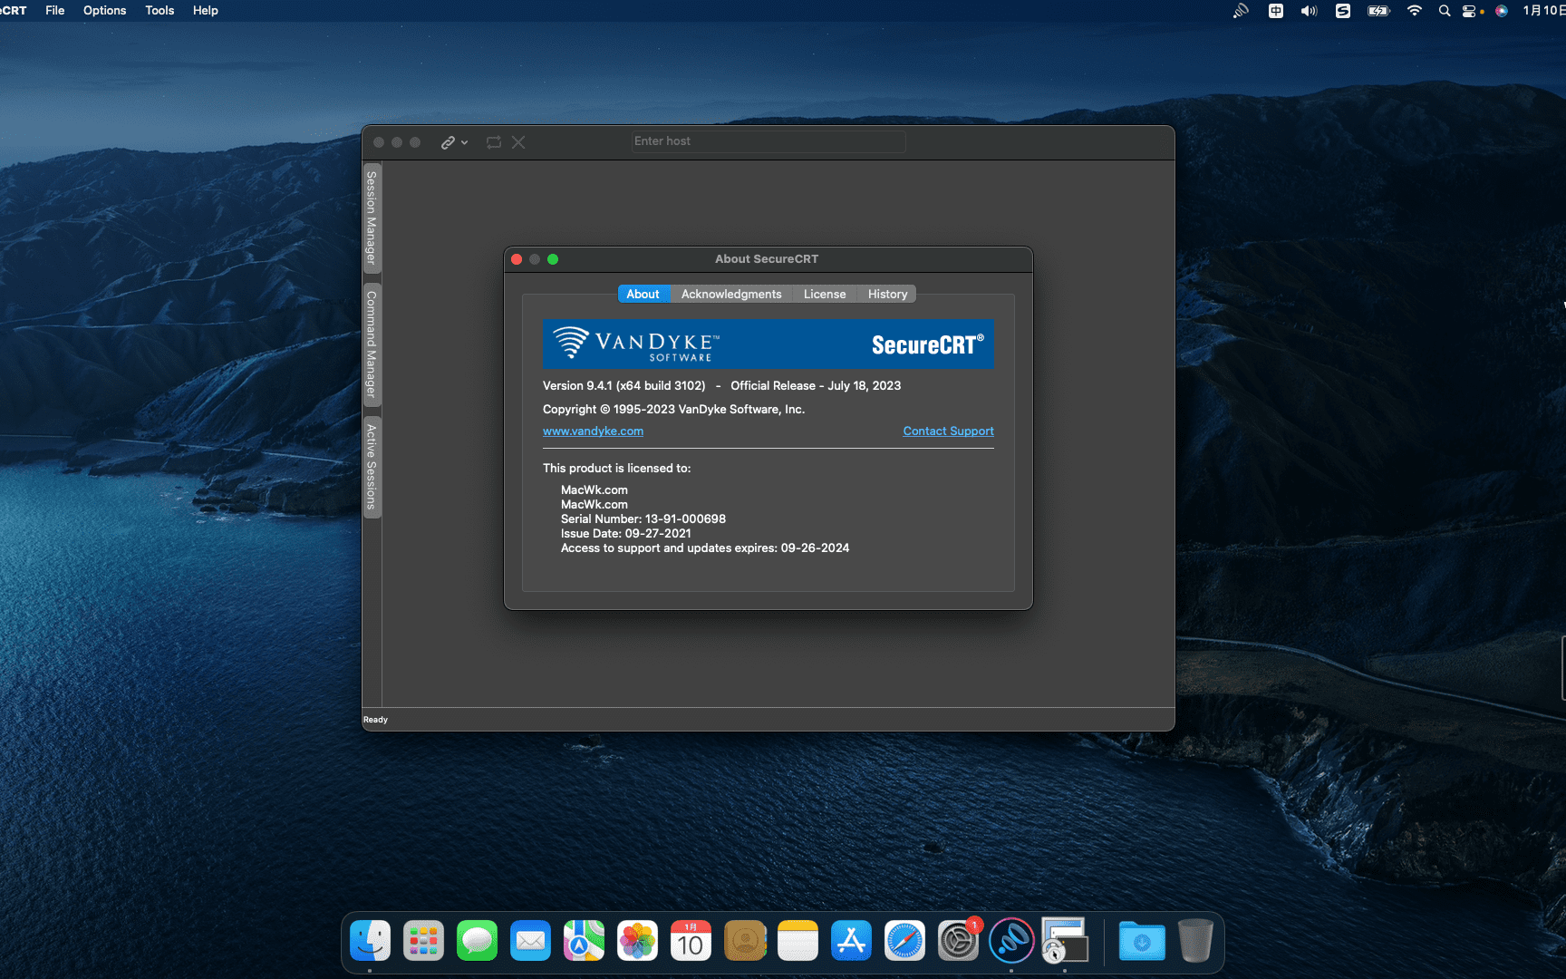
Task: Click the 'Version 9.4.1 (x64 build 3102)' text
Action: (x=623, y=385)
